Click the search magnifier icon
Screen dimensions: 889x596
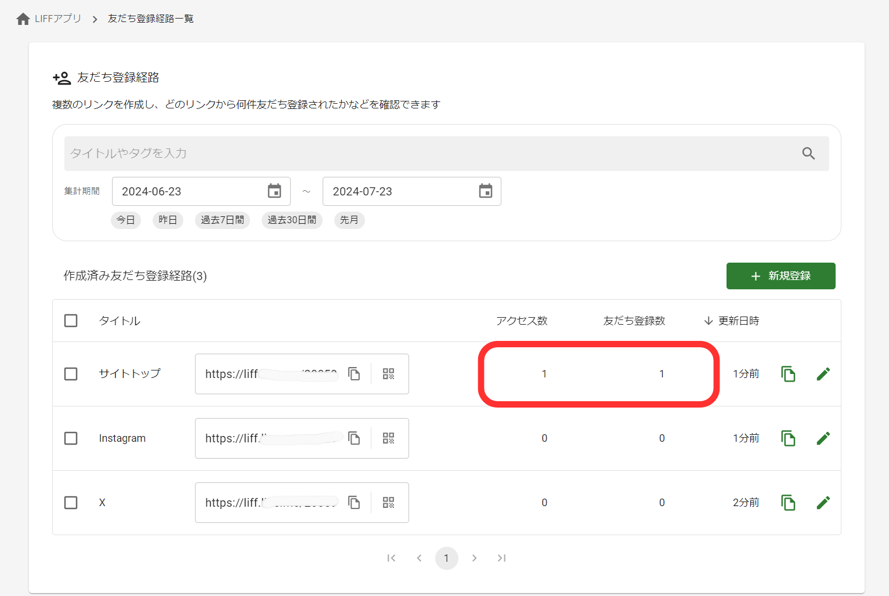pyautogui.click(x=809, y=154)
